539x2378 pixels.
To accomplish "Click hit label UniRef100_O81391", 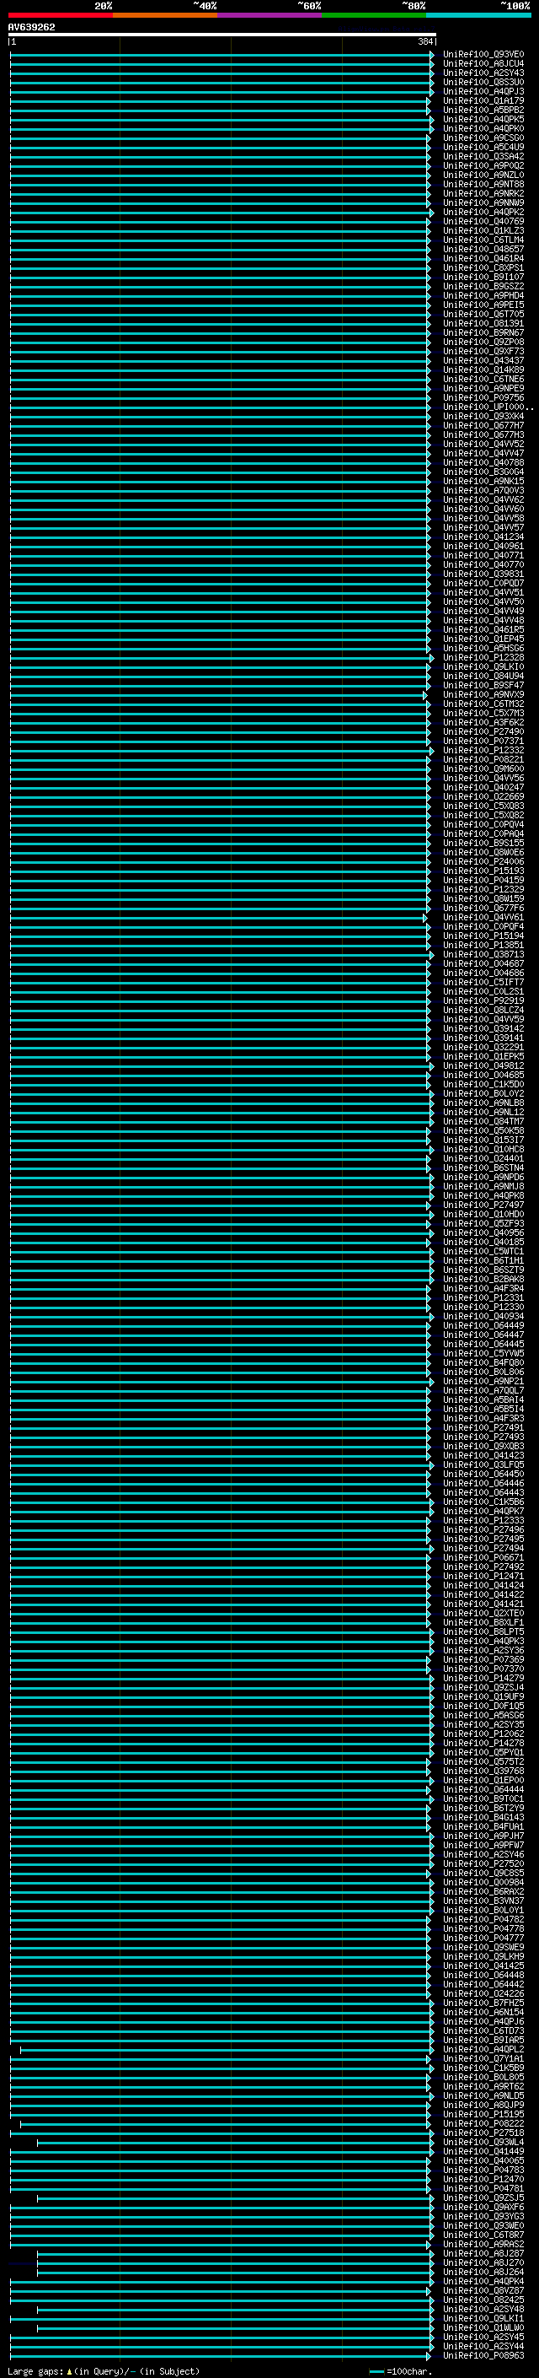I will (x=483, y=323).
